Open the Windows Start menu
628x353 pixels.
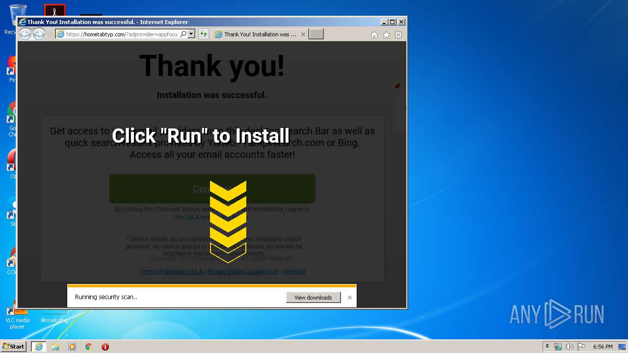coord(14,347)
